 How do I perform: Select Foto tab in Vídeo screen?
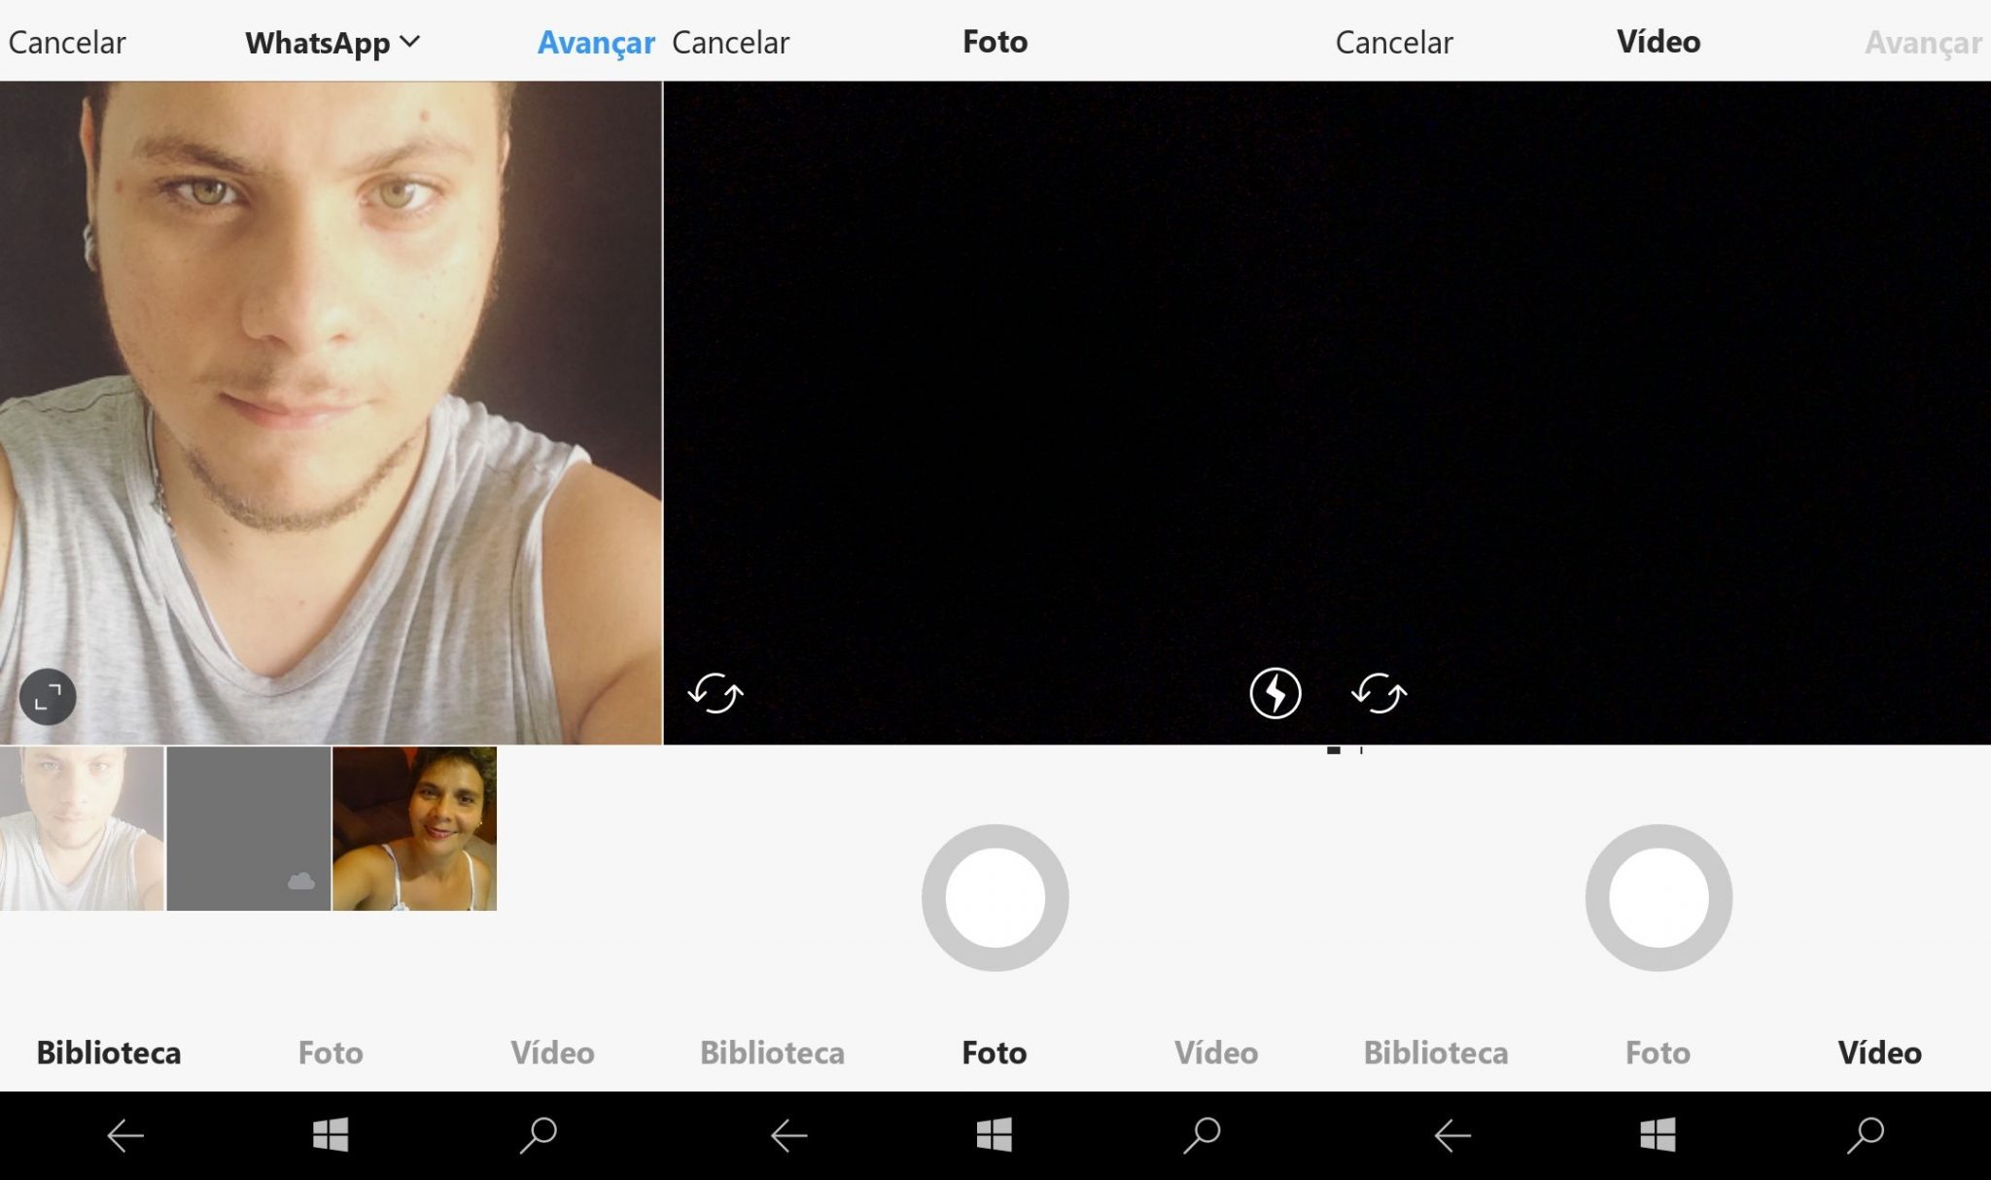(x=1658, y=1053)
